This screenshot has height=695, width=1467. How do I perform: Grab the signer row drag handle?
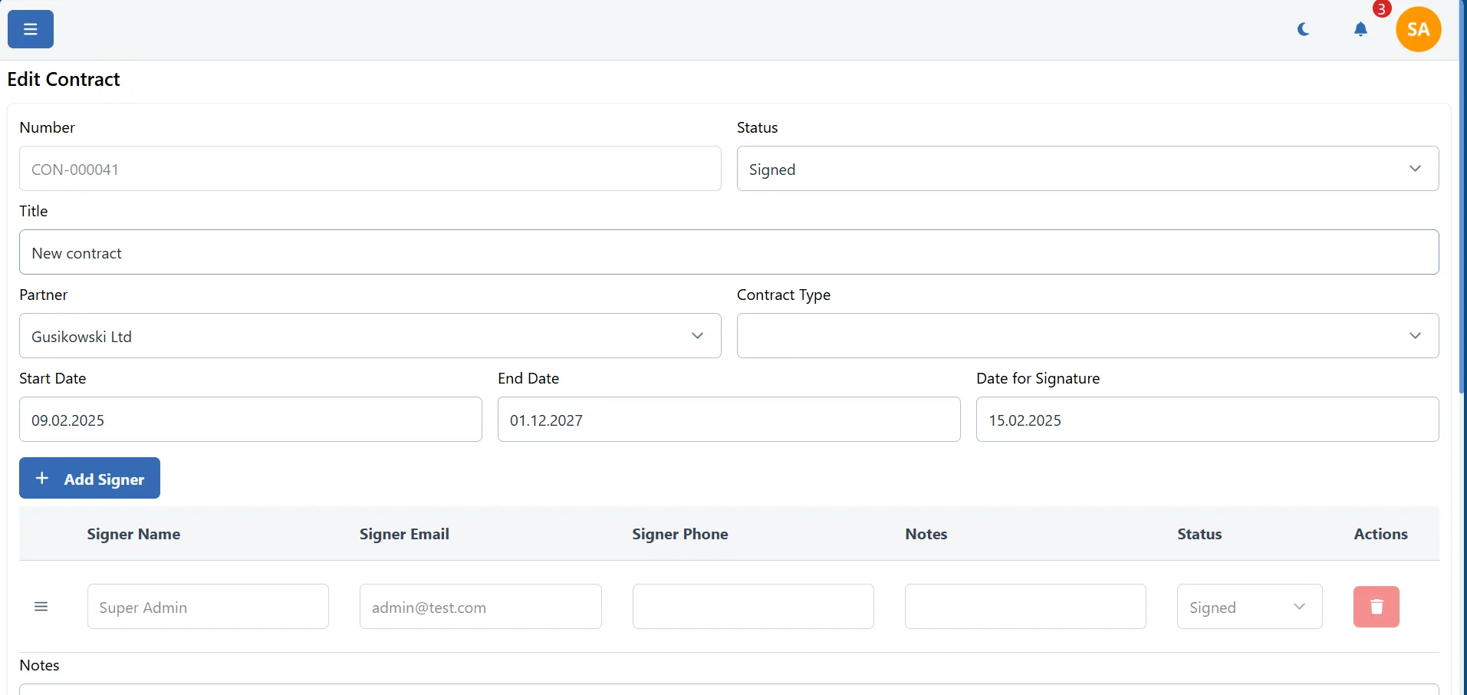41,607
